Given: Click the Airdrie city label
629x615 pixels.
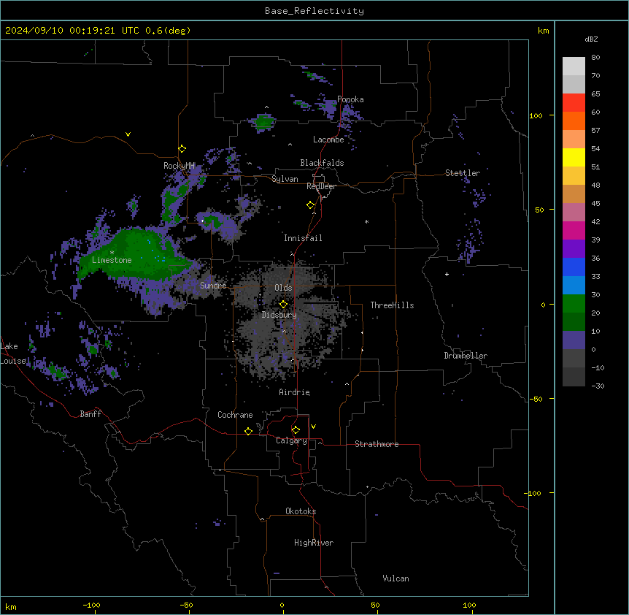Looking at the screenshot, I should (x=295, y=392).
